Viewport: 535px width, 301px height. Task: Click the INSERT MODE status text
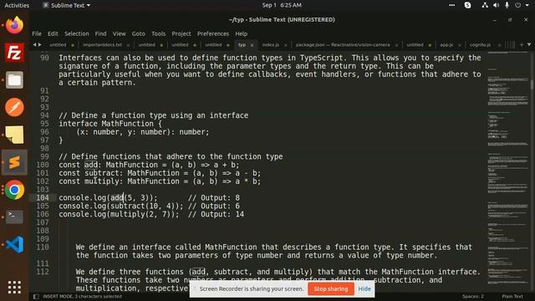click(x=82, y=296)
